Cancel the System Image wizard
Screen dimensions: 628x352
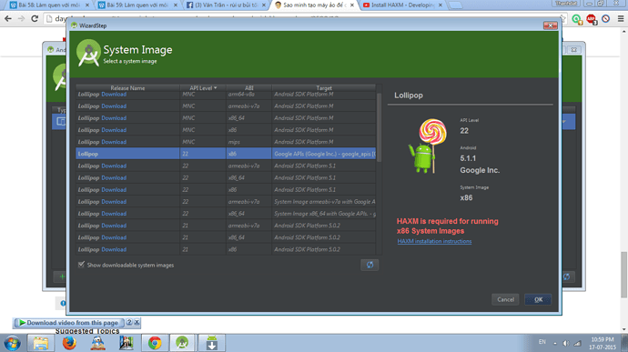(505, 299)
